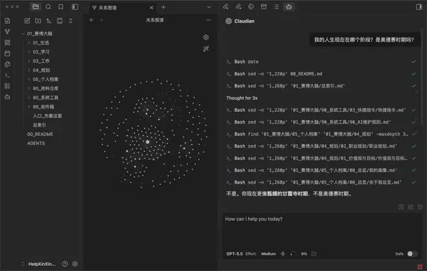Open the 00_README note
Image resolution: width=427 pixels, height=271 pixels.
[40, 135]
